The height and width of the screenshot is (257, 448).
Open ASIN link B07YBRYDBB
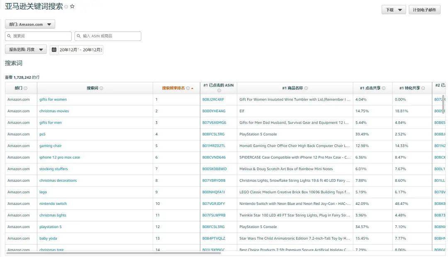[x=214, y=180]
